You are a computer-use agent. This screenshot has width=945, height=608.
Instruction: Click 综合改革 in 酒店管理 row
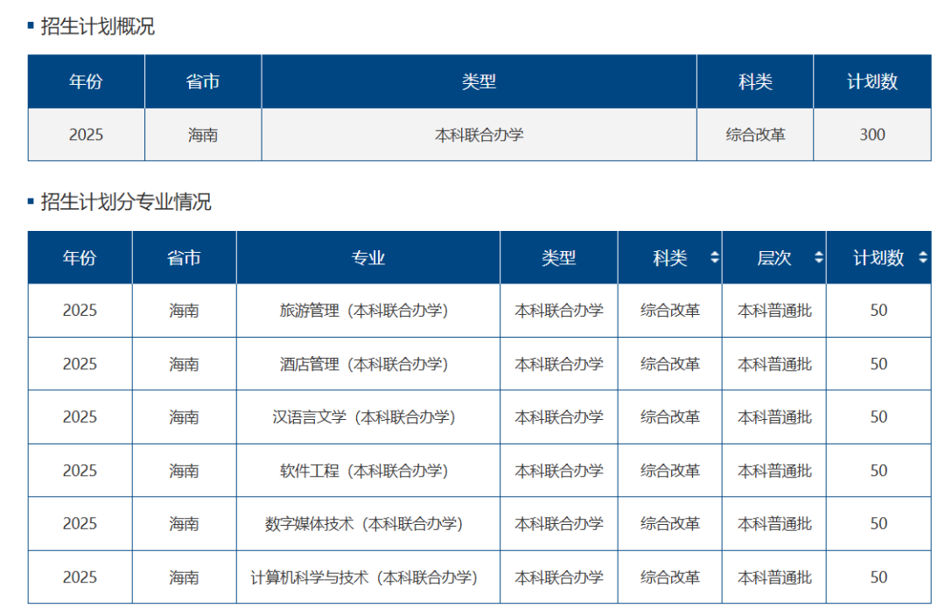pyautogui.click(x=670, y=364)
